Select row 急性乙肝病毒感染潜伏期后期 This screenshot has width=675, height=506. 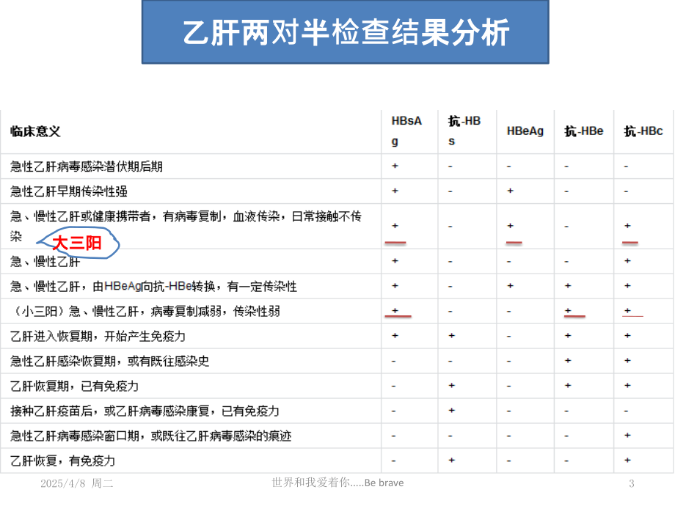(x=337, y=166)
